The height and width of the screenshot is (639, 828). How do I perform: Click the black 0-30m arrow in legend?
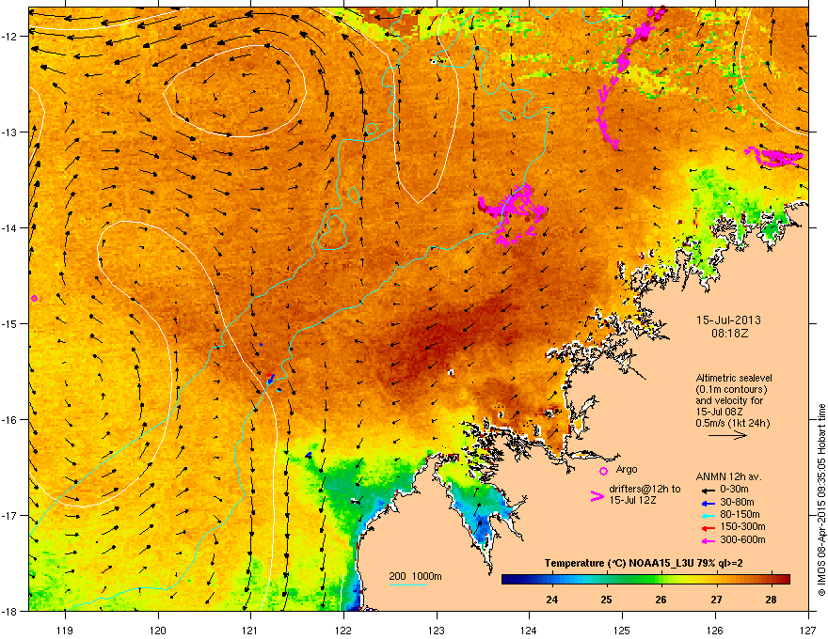[707, 490]
